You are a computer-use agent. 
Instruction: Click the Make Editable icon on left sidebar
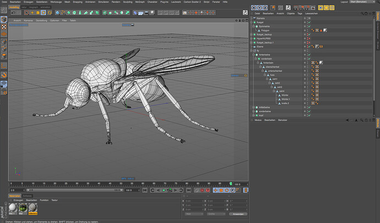click(4, 10)
